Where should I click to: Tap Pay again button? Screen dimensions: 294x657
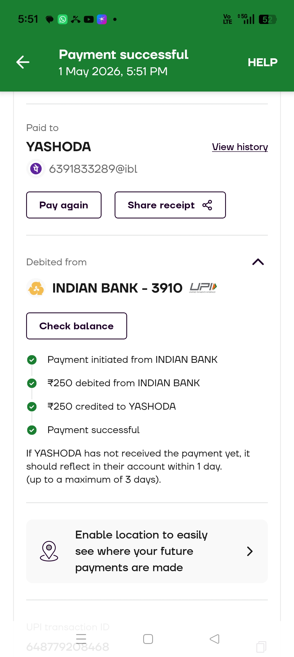(x=64, y=205)
